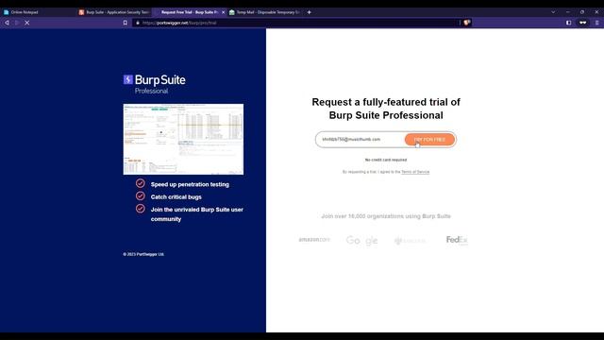Stop loading the page

pyautogui.click(x=27, y=23)
